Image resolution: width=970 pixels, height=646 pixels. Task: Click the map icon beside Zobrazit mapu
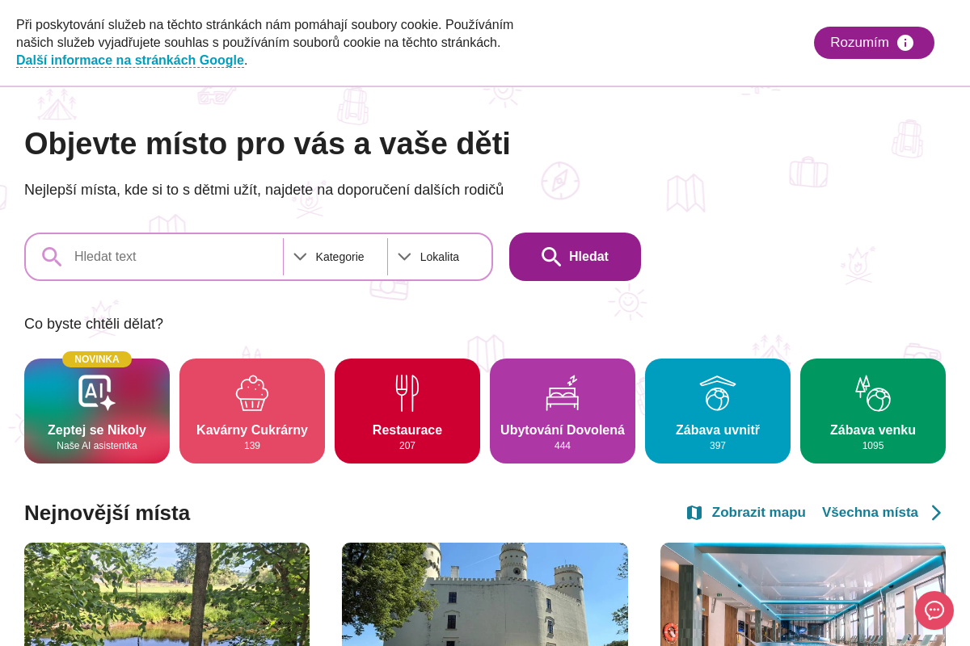(x=694, y=513)
